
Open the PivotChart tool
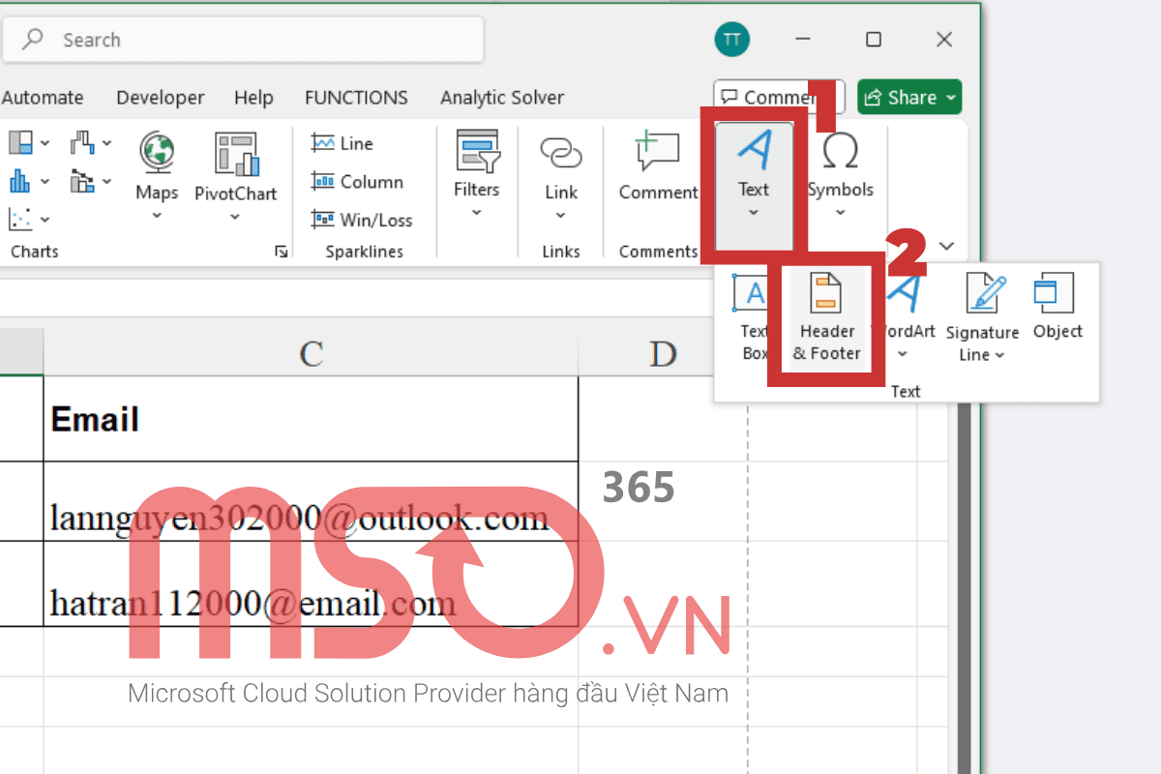(x=235, y=174)
